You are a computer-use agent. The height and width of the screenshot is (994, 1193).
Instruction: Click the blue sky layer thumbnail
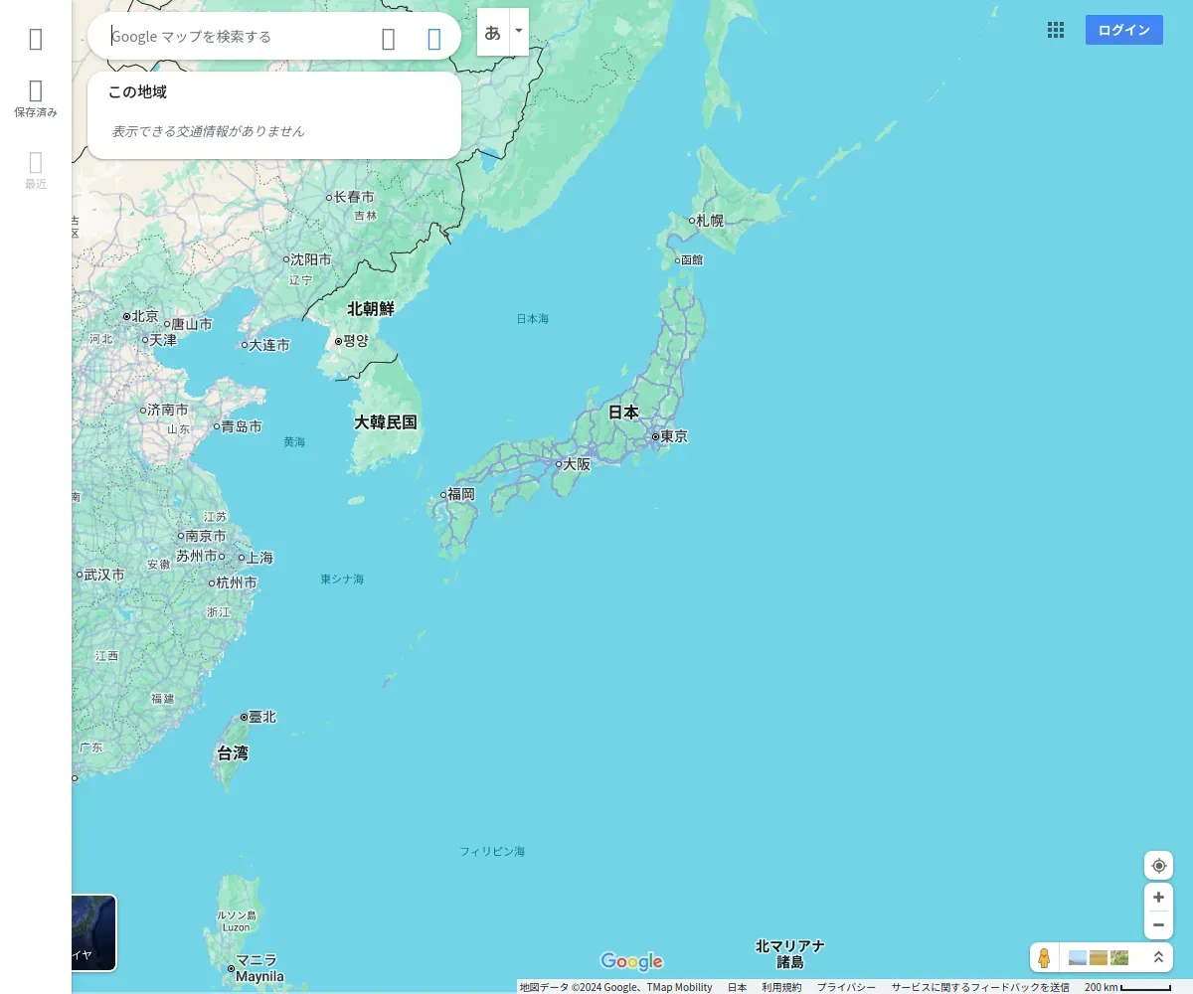pos(1078,958)
